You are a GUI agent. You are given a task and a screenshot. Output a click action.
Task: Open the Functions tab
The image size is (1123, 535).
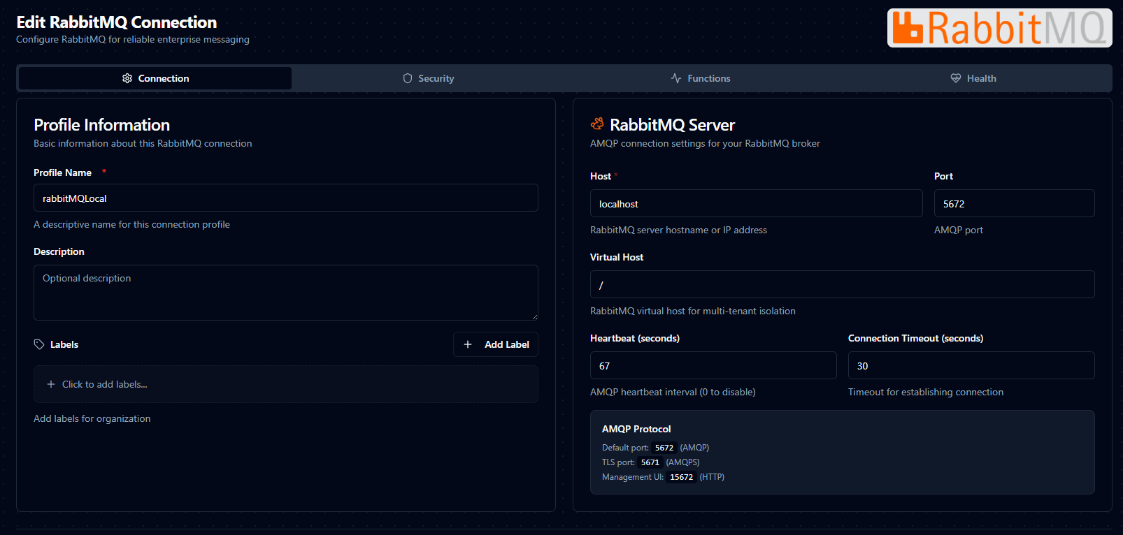point(701,78)
